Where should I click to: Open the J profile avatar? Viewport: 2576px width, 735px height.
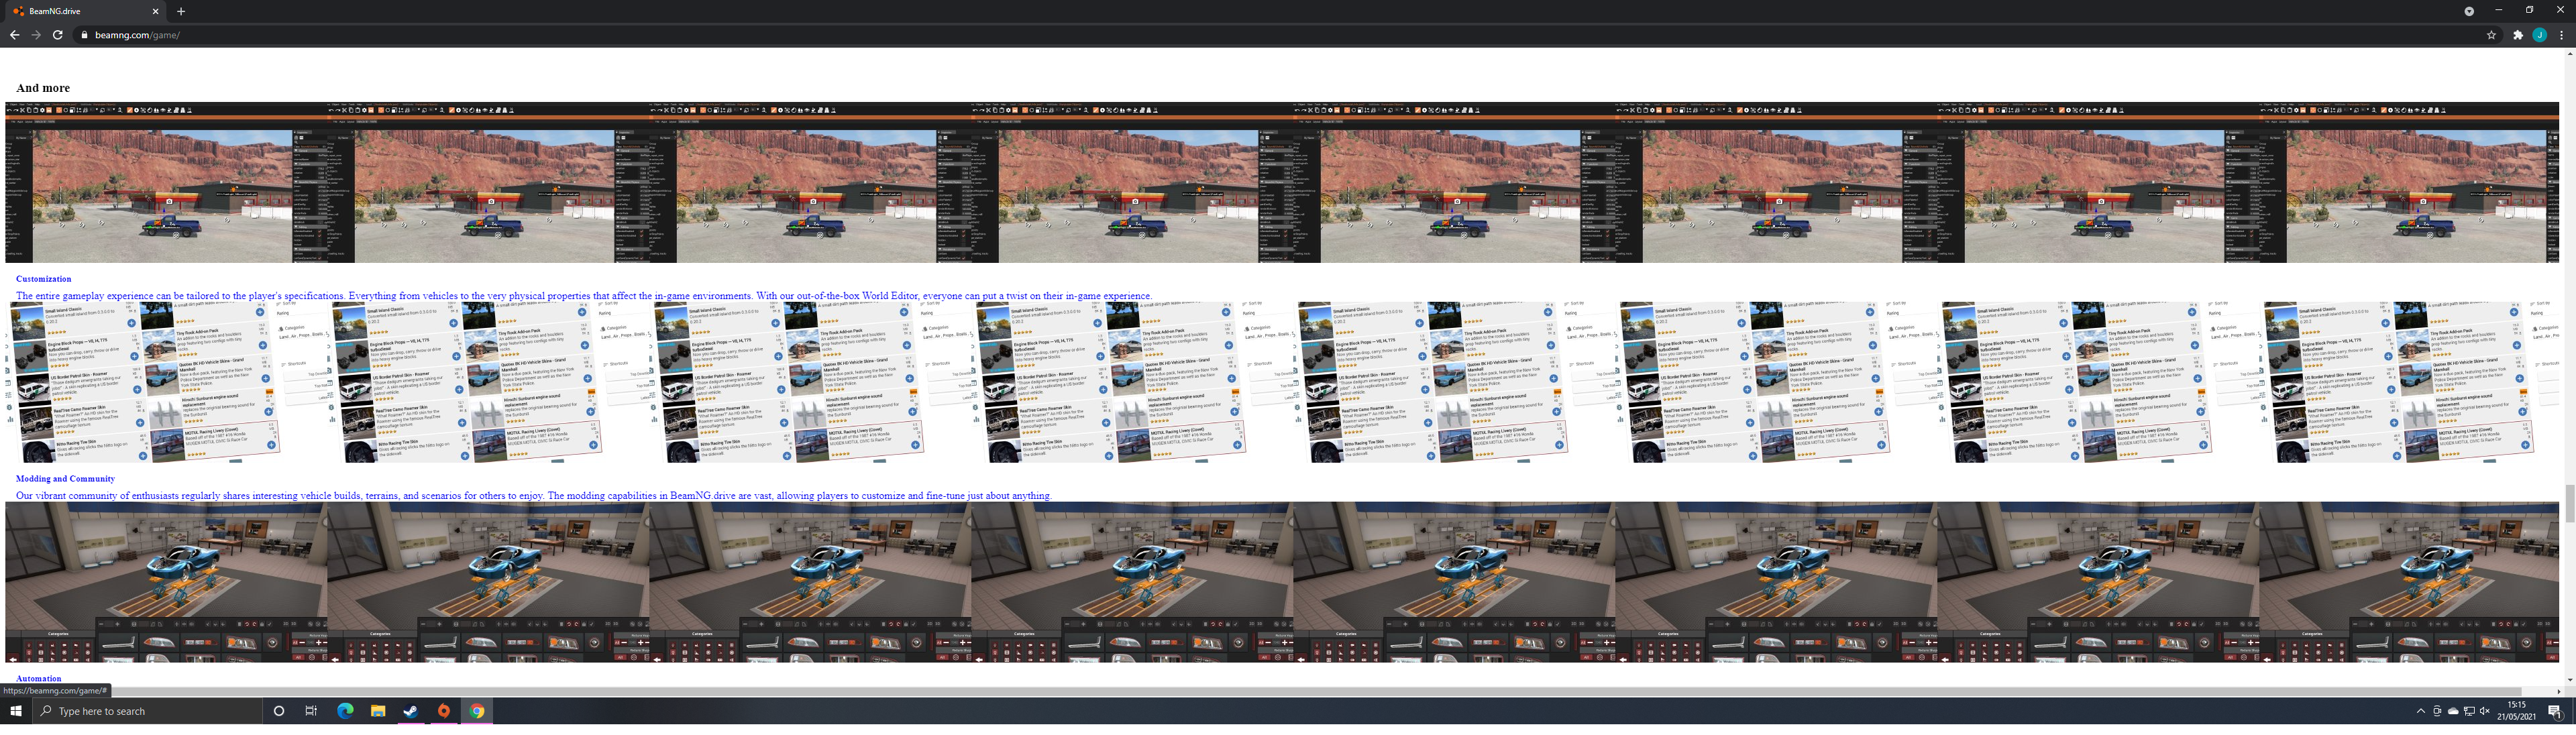2539,35
